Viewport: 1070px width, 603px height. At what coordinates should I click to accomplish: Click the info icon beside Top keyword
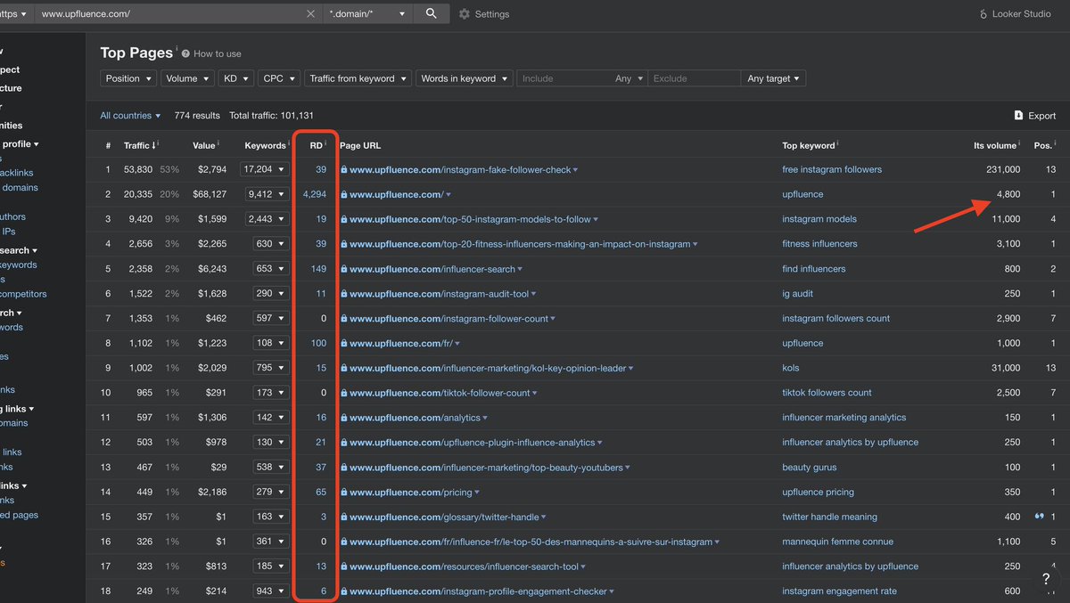pos(839,144)
